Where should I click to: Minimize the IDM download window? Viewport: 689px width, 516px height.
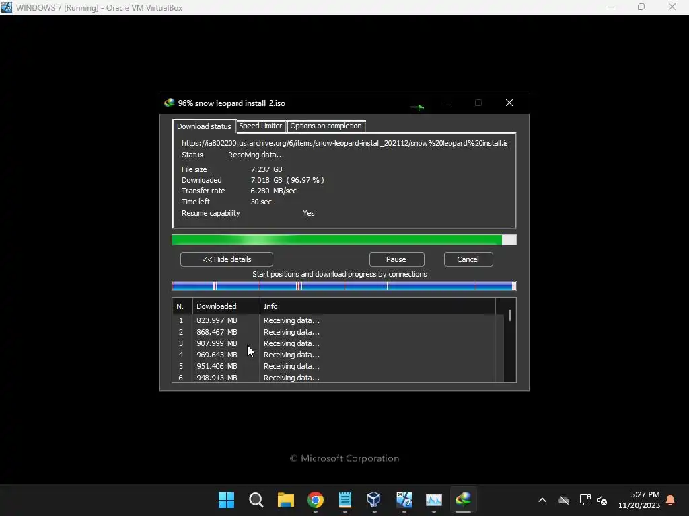click(447, 103)
